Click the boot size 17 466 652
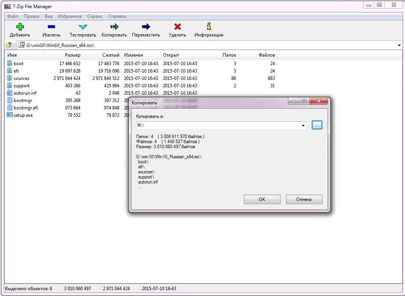 (x=70, y=63)
